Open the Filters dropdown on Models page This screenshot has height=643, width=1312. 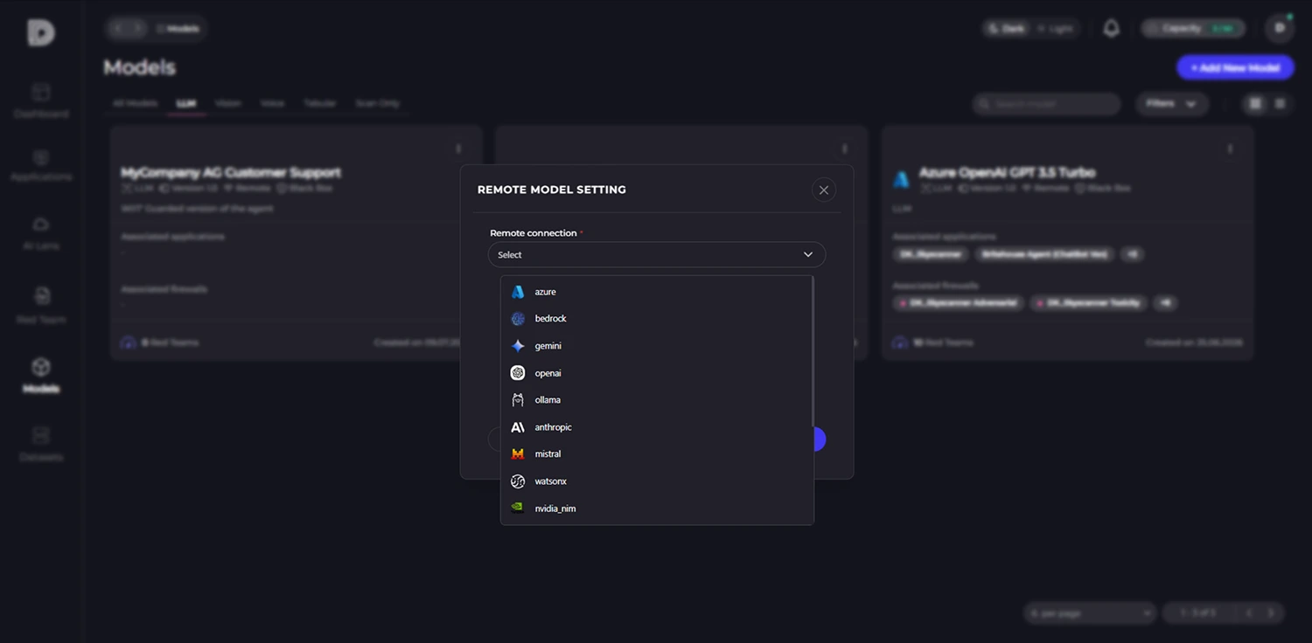[x=1172, y=104]
